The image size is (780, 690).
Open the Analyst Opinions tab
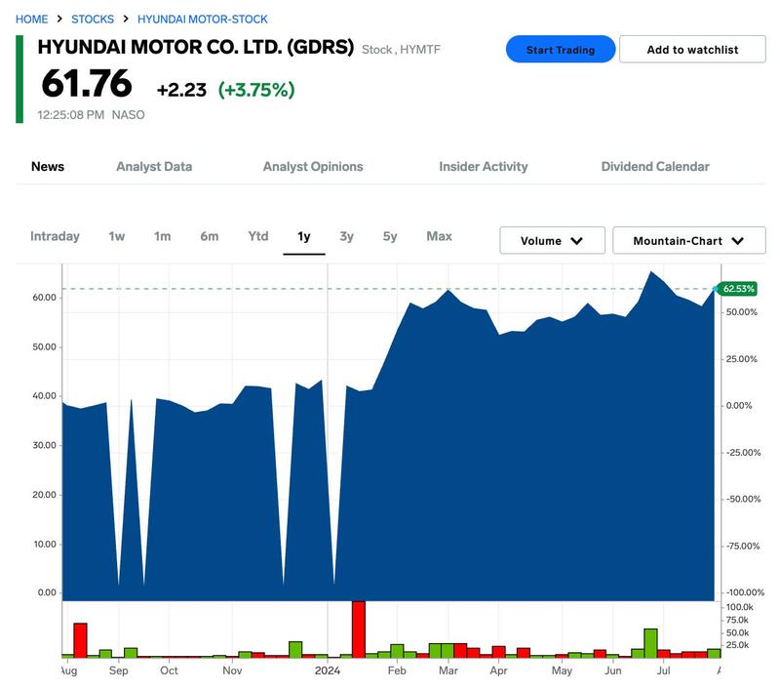313,166
